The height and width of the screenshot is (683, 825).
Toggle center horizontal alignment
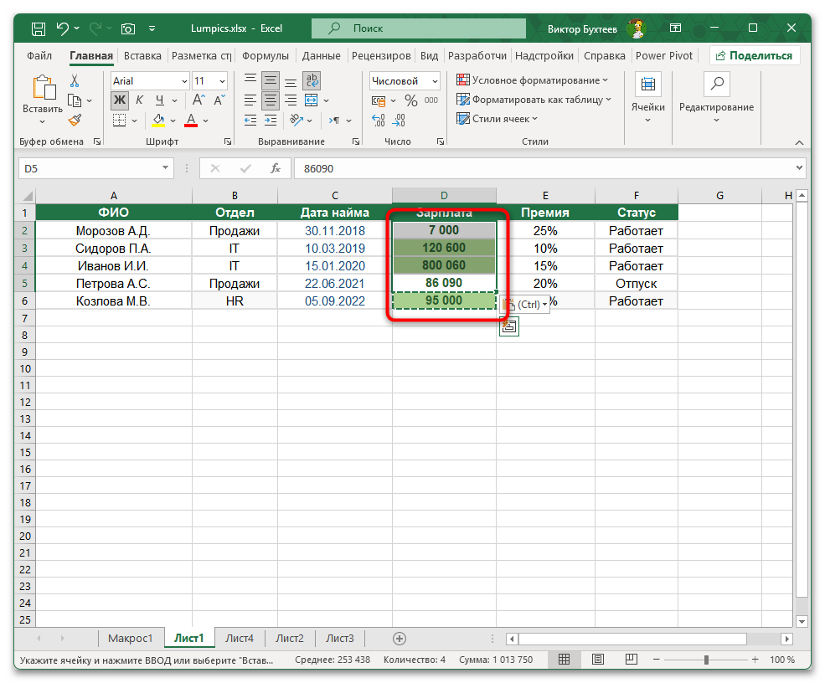click(271, 100)
